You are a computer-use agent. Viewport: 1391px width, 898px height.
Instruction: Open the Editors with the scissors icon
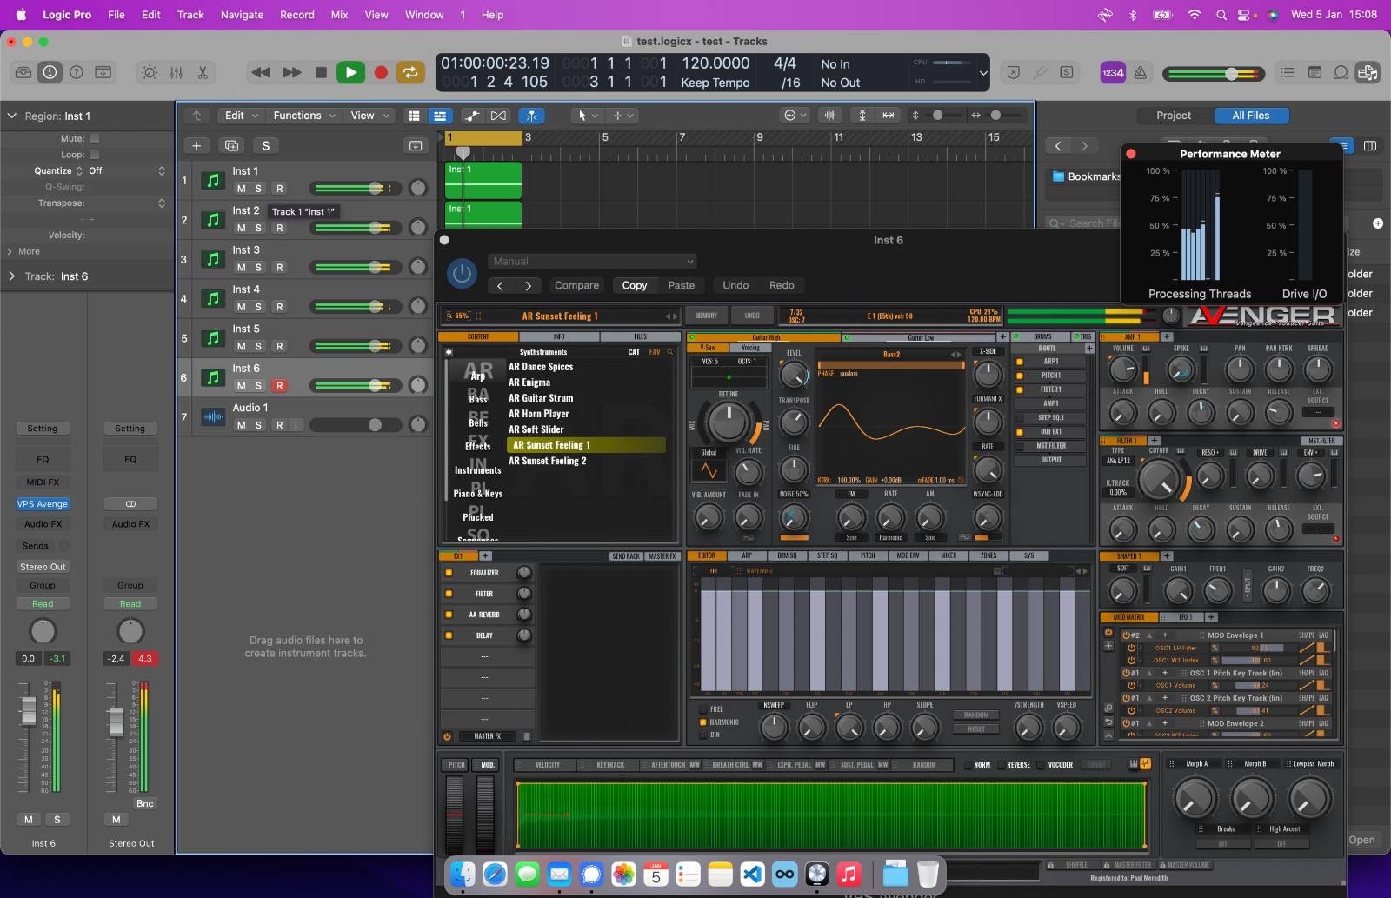203,73
